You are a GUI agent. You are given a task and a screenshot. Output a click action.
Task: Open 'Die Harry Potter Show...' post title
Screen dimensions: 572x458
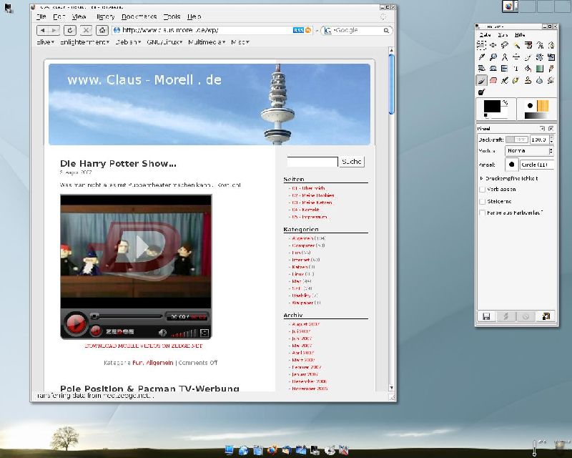(x=118, y=164)
